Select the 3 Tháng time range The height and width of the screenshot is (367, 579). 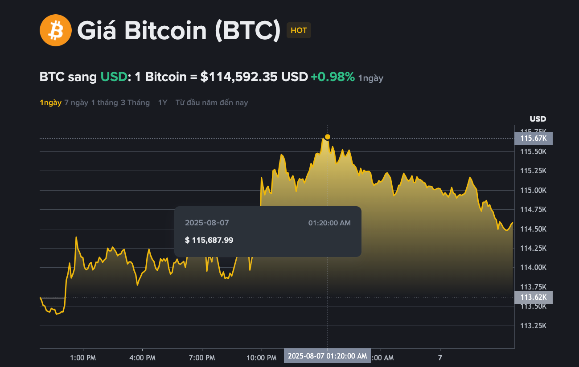[x=135, y=102]
